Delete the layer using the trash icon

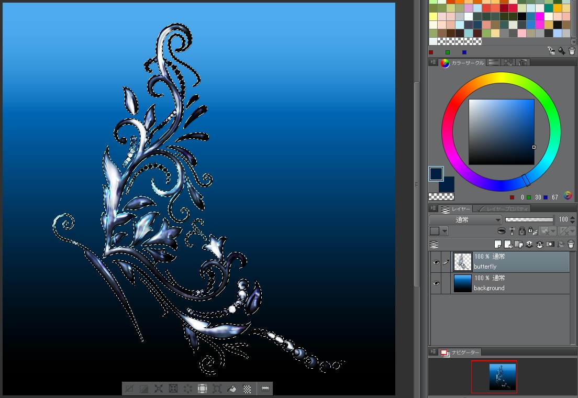[571, 244]
